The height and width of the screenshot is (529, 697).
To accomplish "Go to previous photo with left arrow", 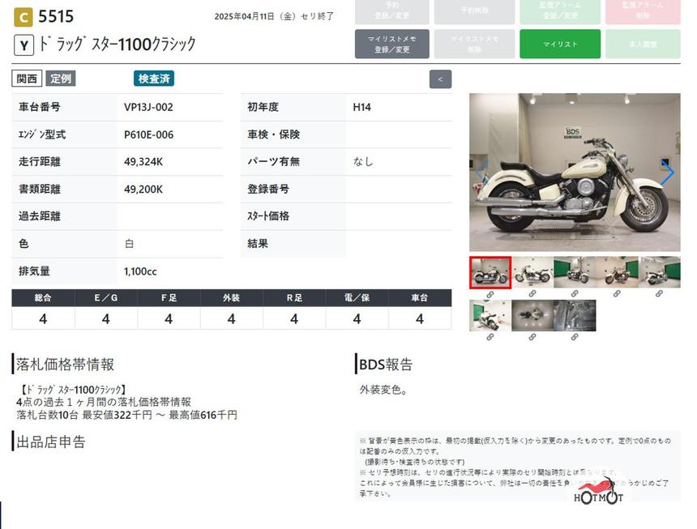I will tap(481, 173).
